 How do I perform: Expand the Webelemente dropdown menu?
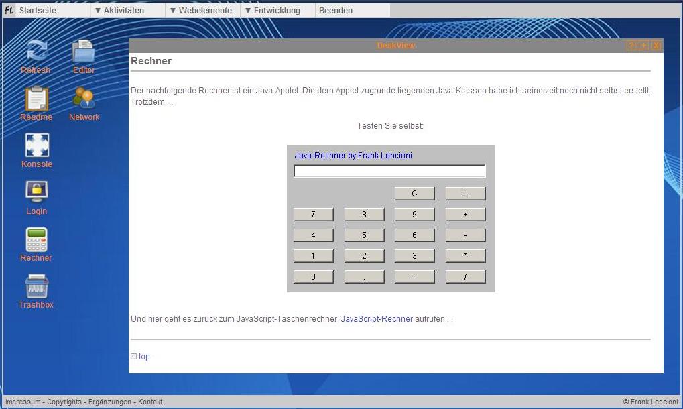point(200,11)
